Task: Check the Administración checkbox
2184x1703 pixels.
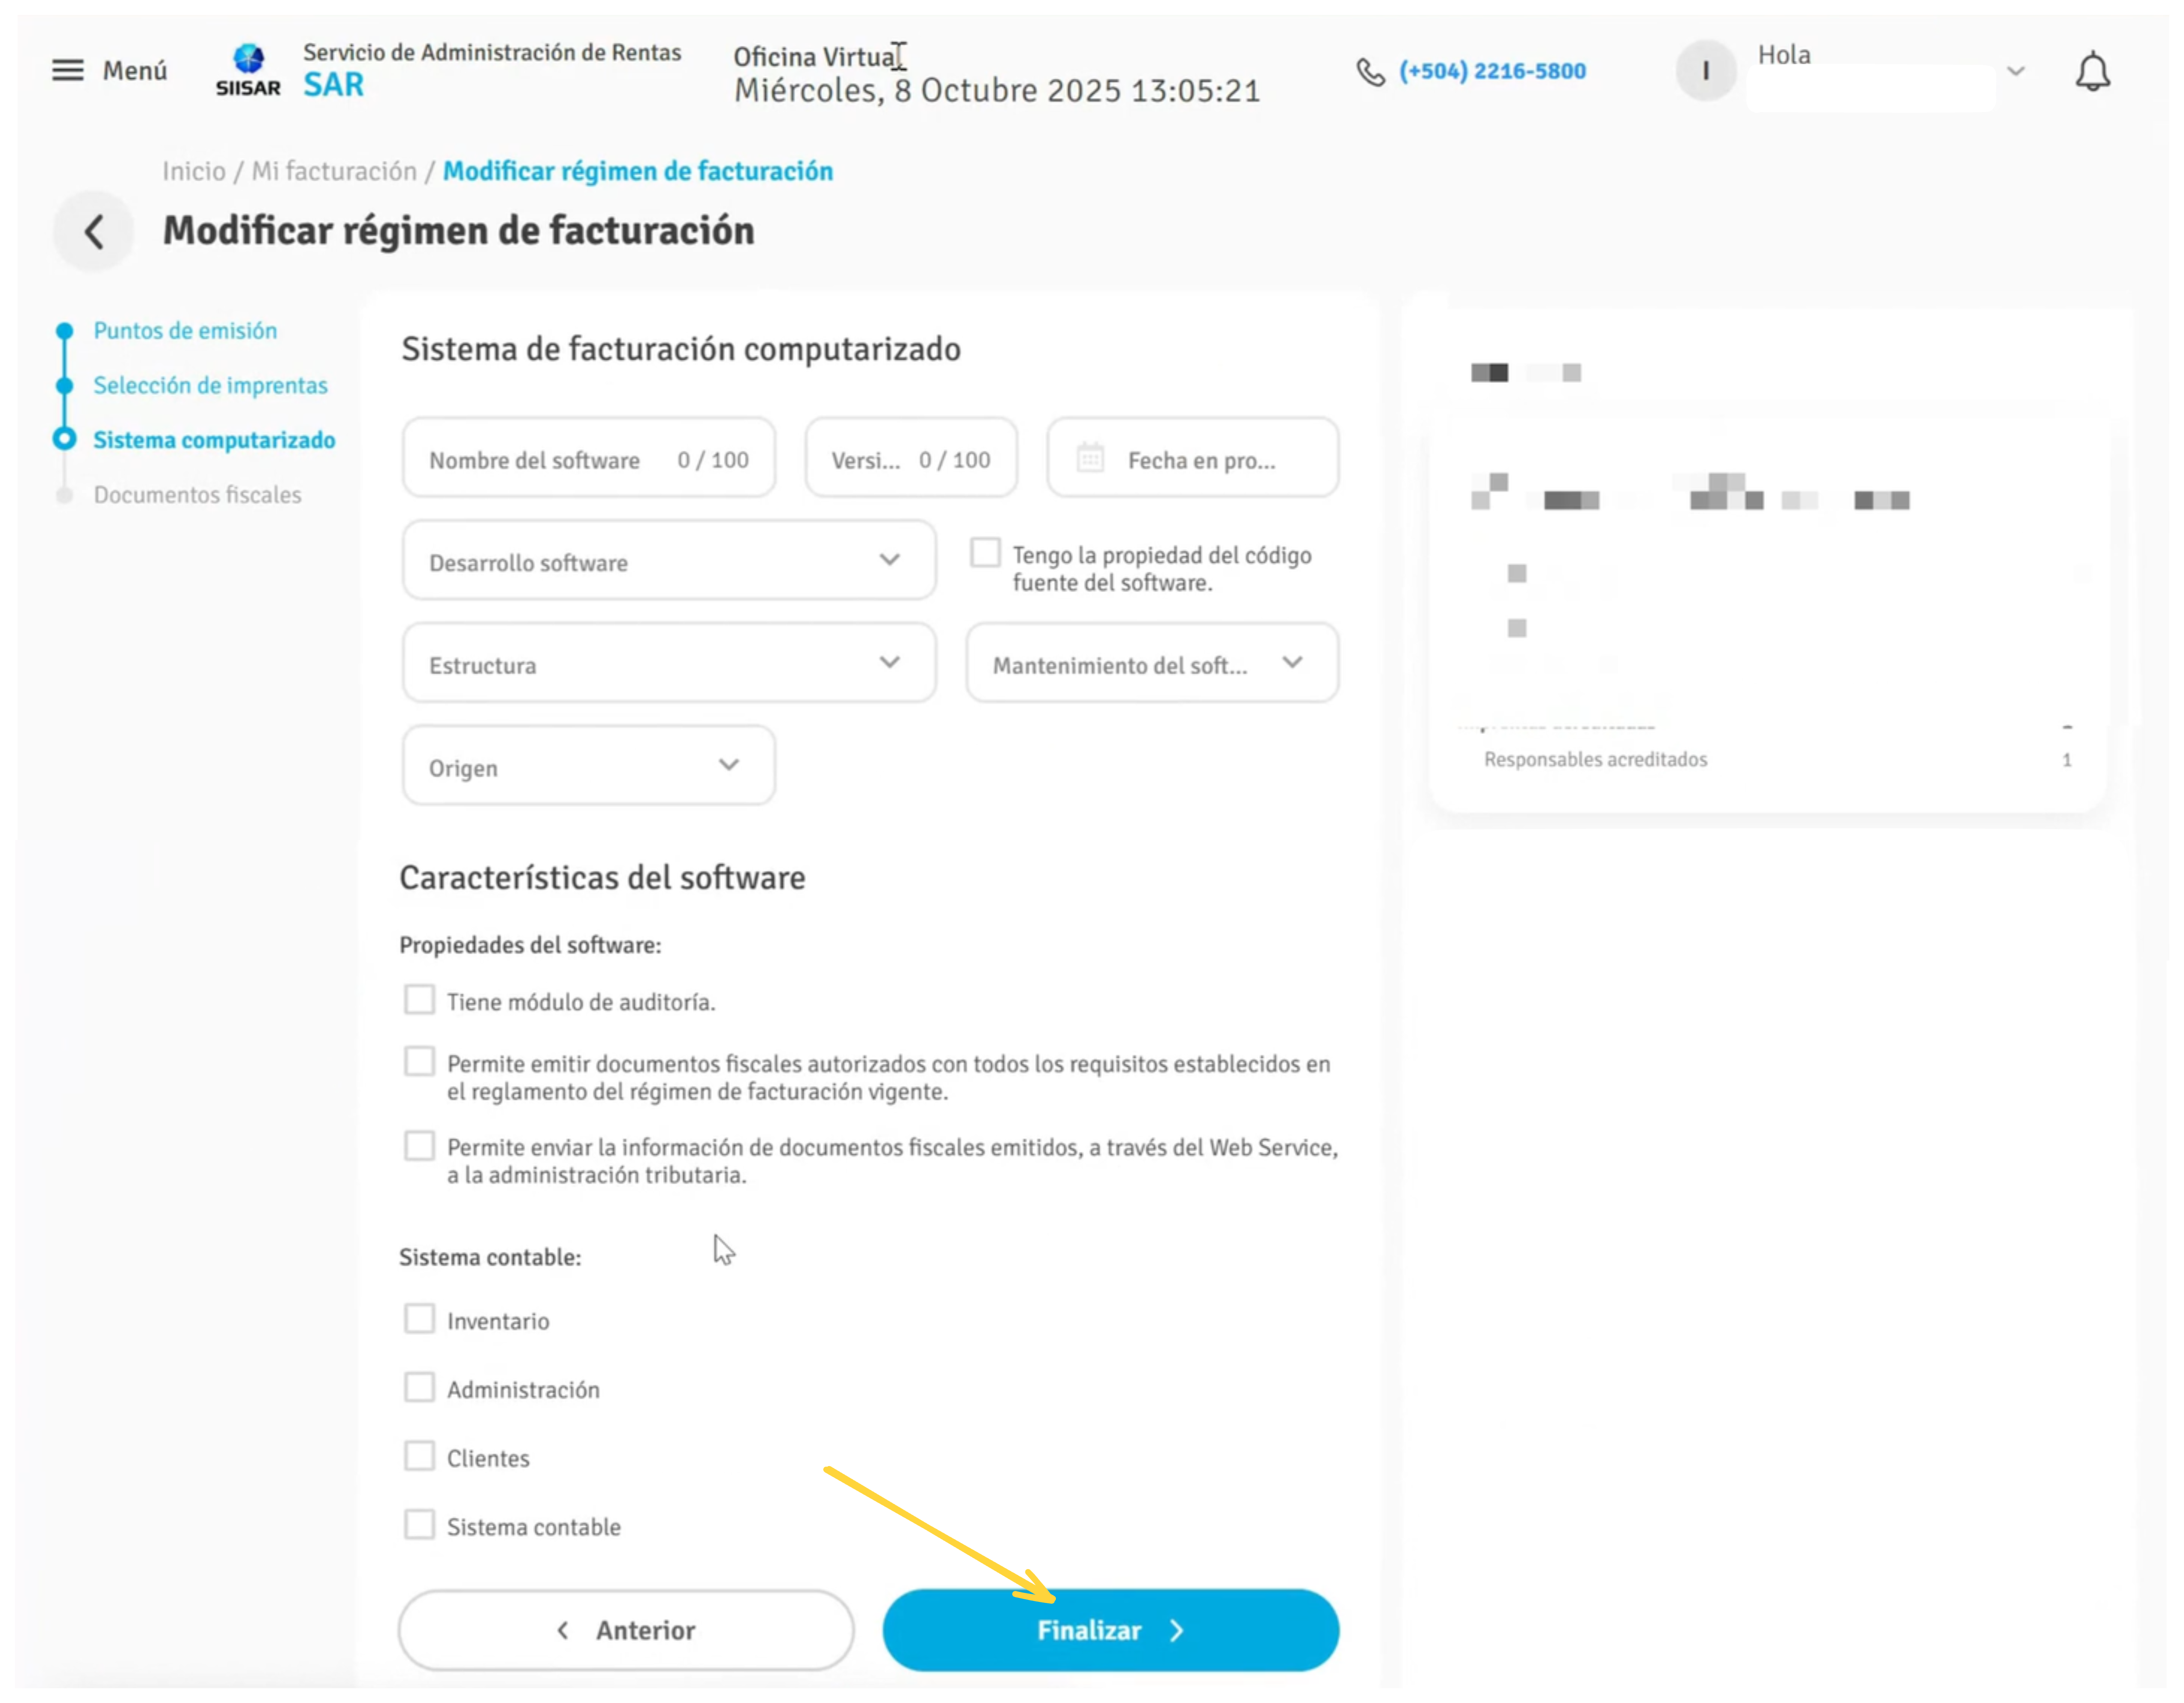Action: pyautogui.click(x=419, y=1388)
